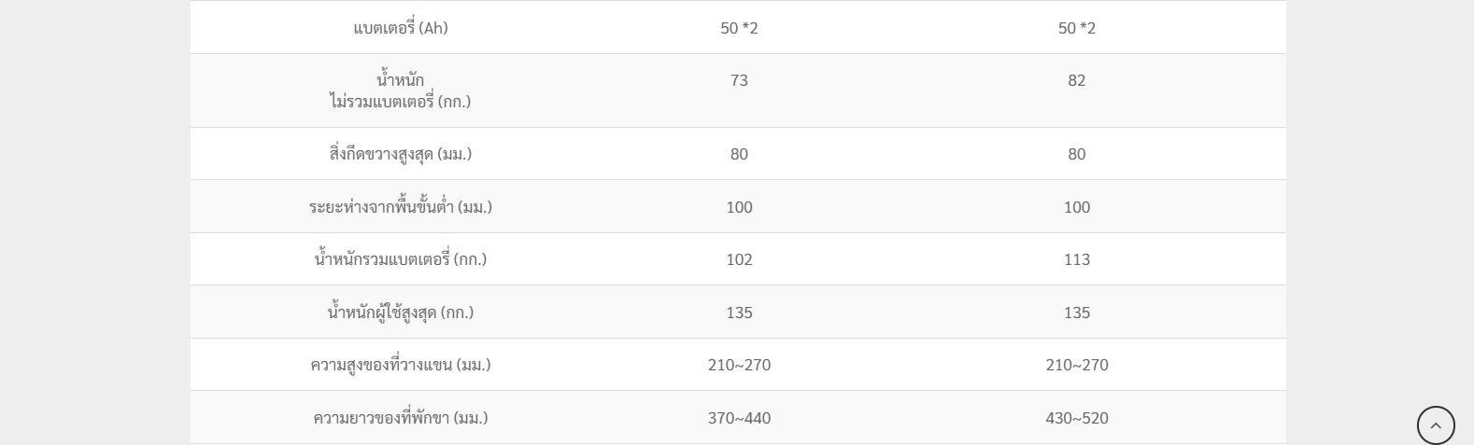Select the 50 *2 battery value above 82

(x=1076, y=28)
